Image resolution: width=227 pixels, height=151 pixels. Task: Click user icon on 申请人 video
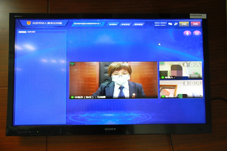point(198,65)
